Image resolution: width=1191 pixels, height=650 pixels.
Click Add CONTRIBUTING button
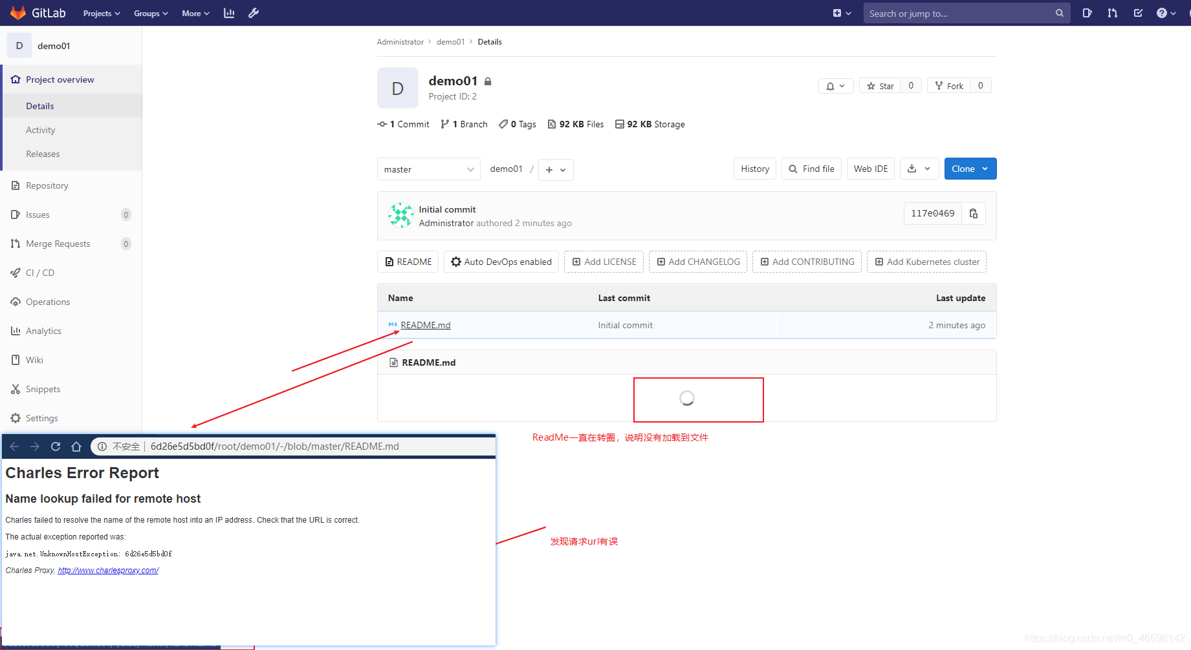click(807, 262)
